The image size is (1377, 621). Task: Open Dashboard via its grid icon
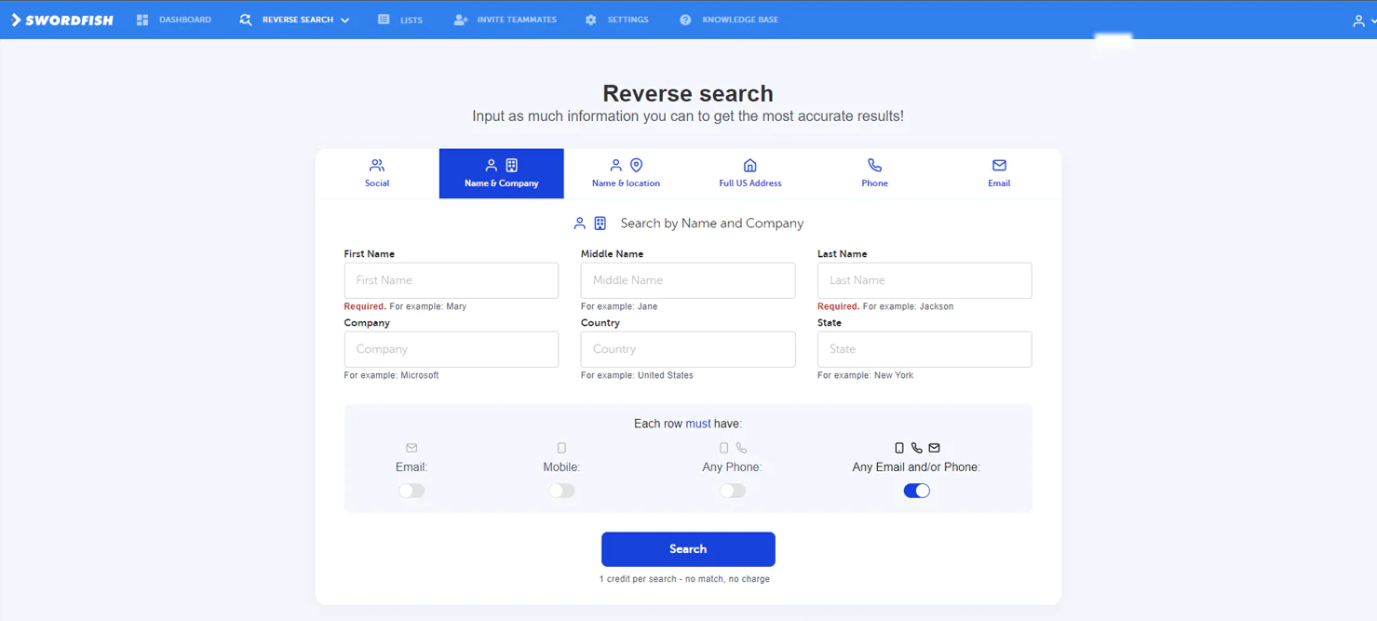click(x=142, y=20)
